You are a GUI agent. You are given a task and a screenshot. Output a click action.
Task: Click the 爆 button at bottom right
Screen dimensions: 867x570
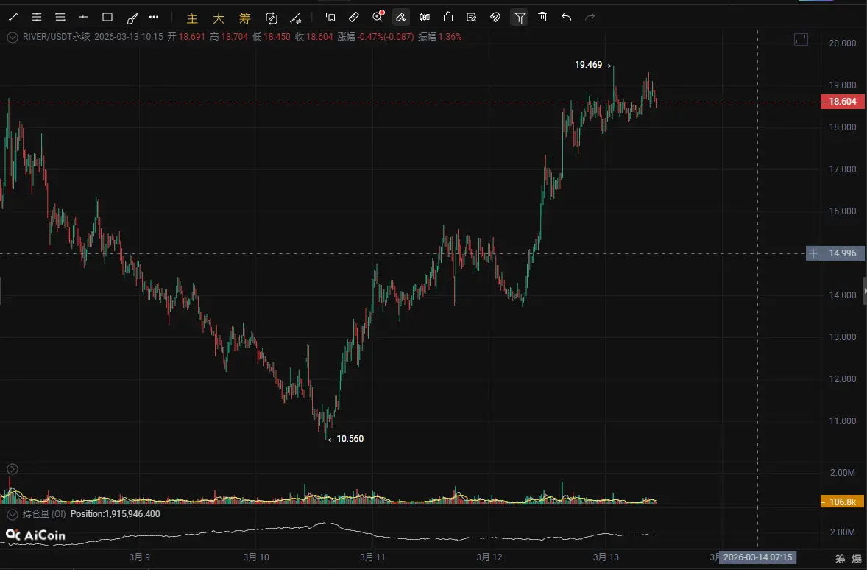coord(857,558)
